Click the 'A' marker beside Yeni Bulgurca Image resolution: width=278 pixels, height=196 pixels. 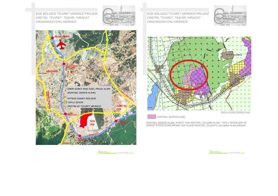coord(224,51)
